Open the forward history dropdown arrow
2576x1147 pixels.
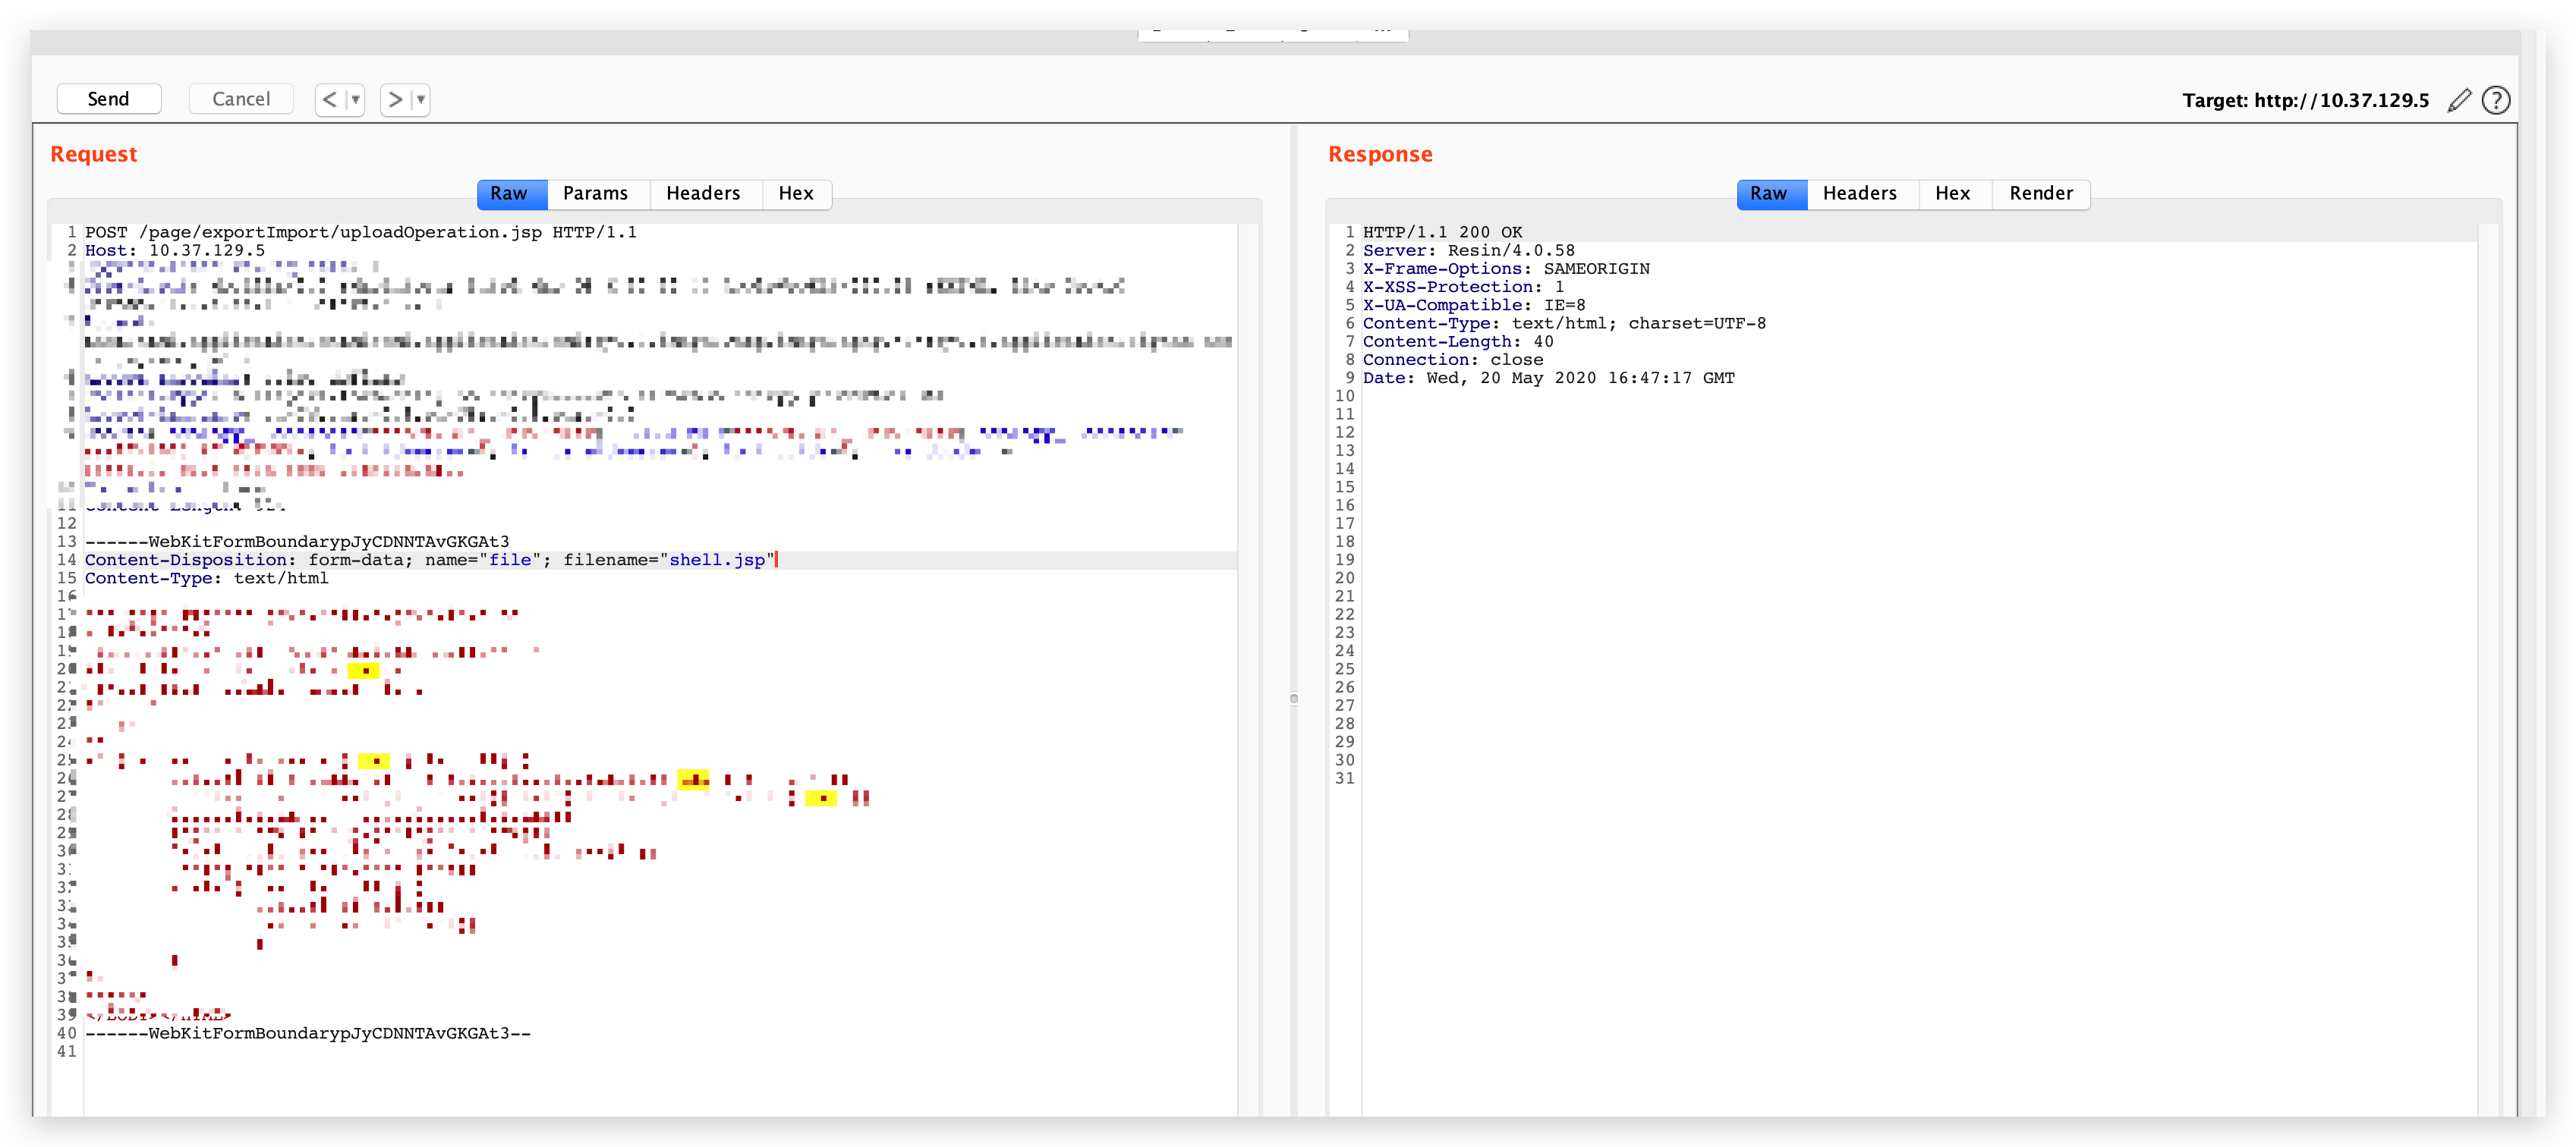point(421,99)
